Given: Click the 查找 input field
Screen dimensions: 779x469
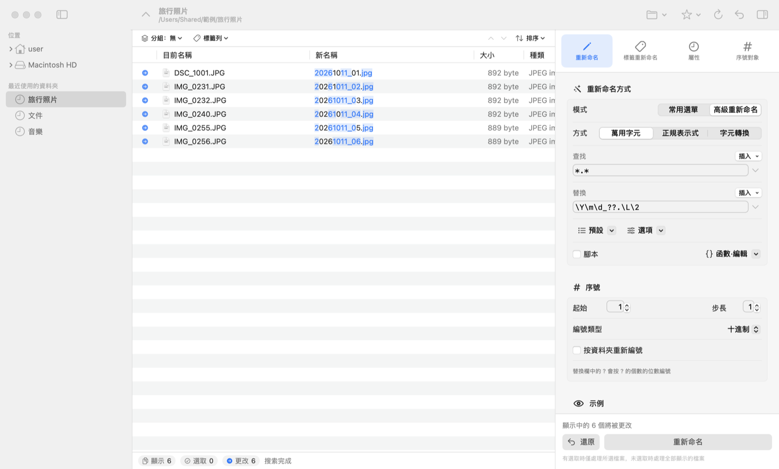Looking at the screenshot, I should (660, 171).
